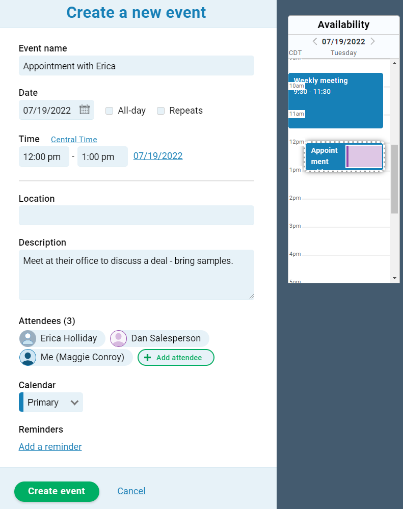The image size is (403, 509).
Task: Click the end time 1:00 pm field
Action: [x=102, y=156]
